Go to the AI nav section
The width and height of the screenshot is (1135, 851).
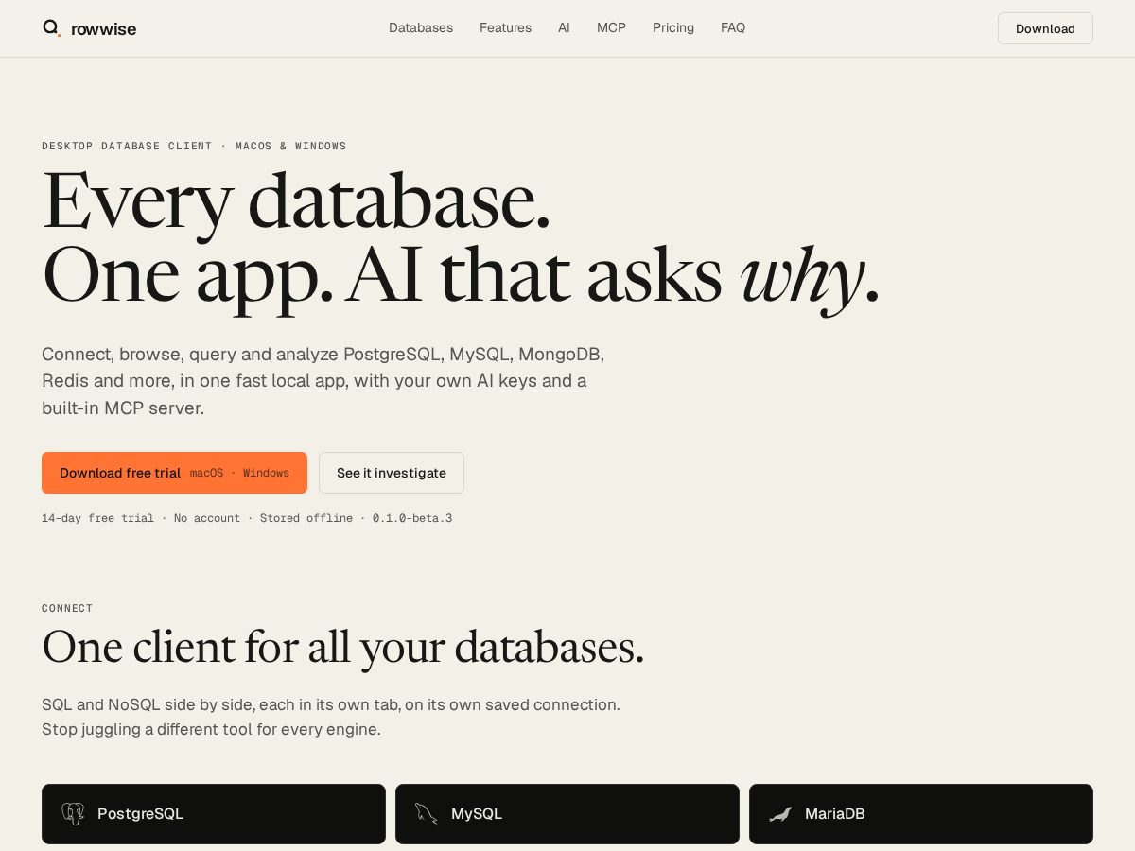pos(564,27)
